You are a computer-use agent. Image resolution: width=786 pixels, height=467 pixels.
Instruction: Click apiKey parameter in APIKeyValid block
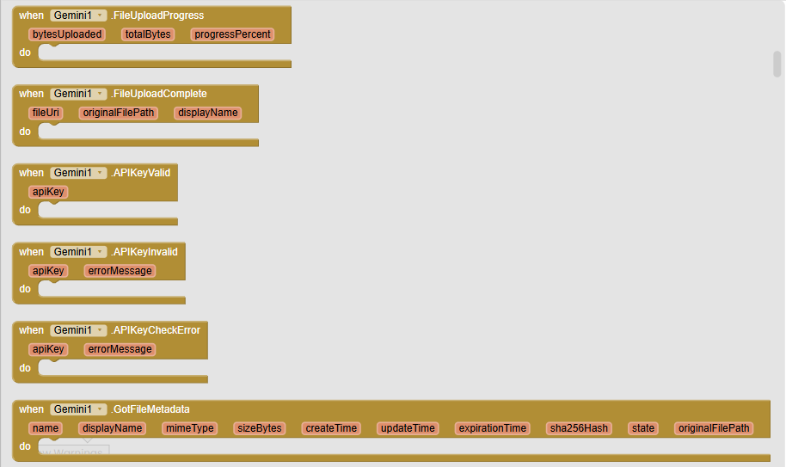coord(48,192)
